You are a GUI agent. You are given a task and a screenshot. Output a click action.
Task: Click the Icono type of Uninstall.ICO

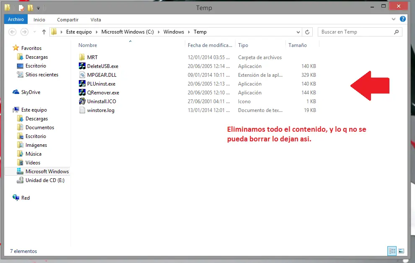coord(244,101)
